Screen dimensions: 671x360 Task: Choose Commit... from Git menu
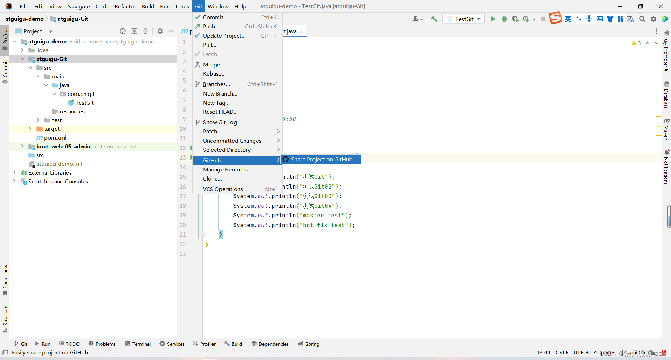pyautogui.click(x=237, y=17)
